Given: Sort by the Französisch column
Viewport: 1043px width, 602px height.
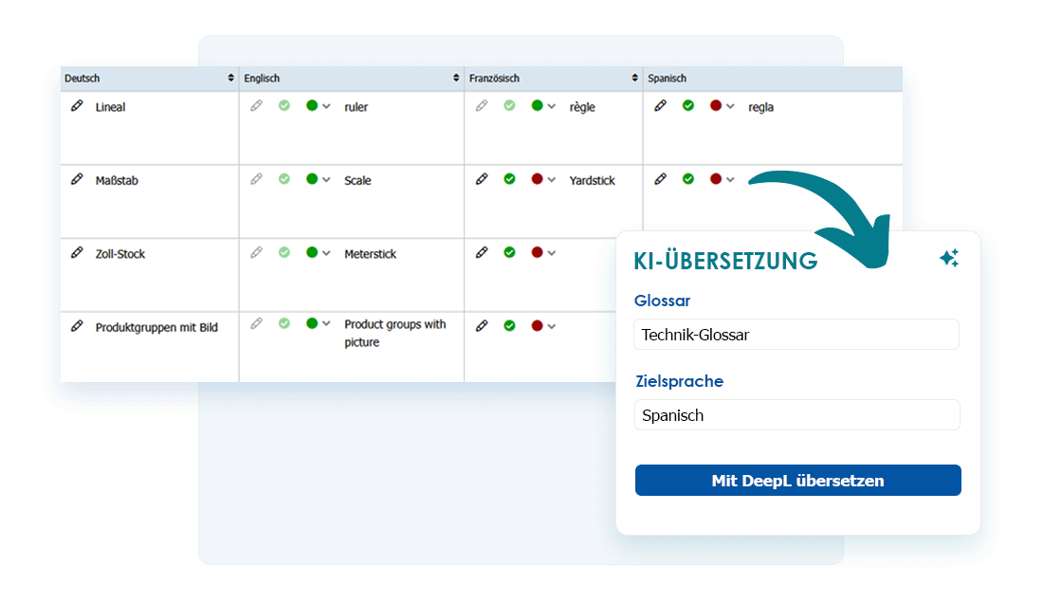Looking at the screenshot, I should coord(634,78).
